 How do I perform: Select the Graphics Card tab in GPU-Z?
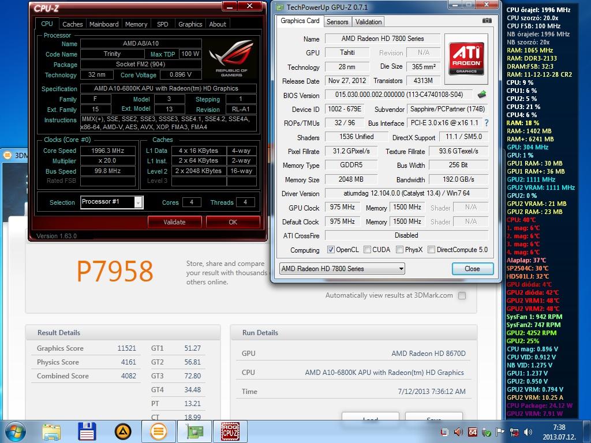pos(300,21)
